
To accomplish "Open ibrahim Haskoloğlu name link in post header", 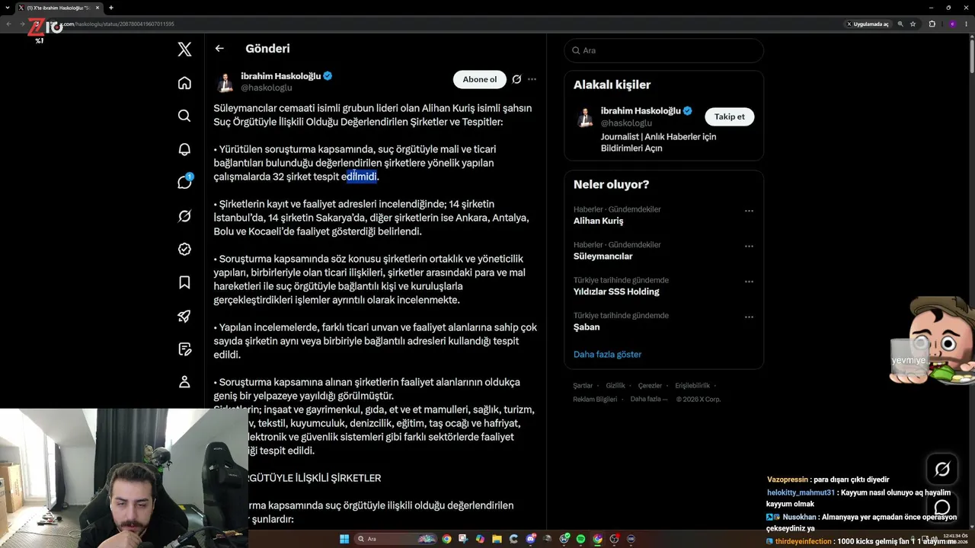I will (x=281, y=76).
